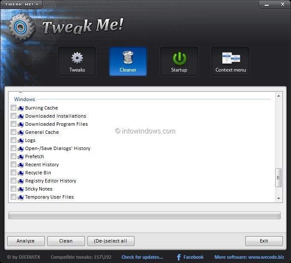The height and width of the screenshot is (263, 291).
Task: Check the Temporary User Files checkbox
Action: point(13,197)
